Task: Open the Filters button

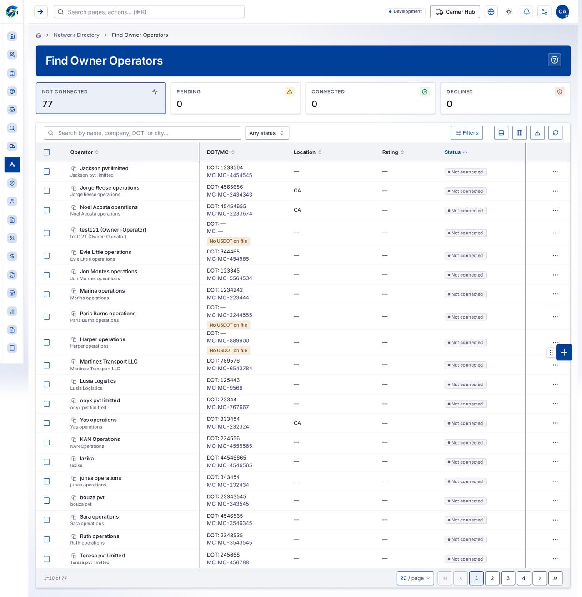Action: pos(467,133)
